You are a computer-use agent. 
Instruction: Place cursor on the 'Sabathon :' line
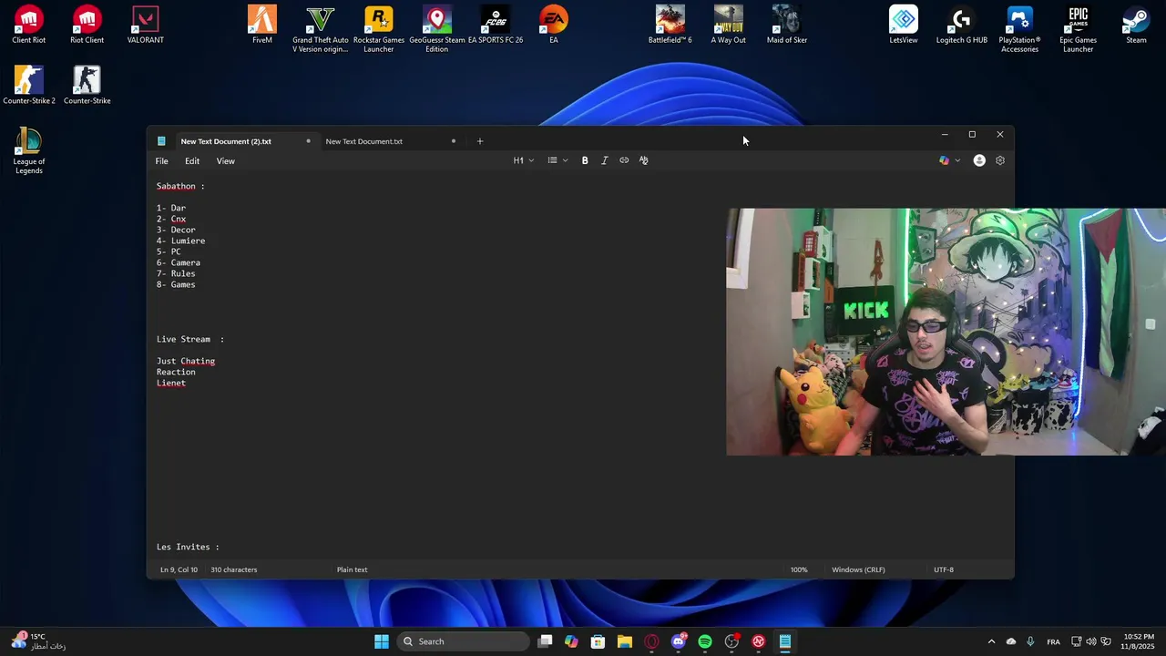[180, 186]
